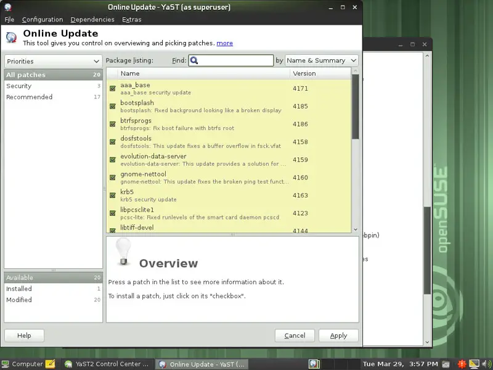This screenshot has height=370, width=493.
Task: Click the sticky note icon in taskbar
Action: pyautogui.click(x=51, y=364)
